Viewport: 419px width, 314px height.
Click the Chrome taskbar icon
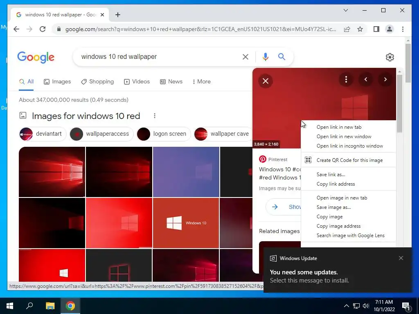[70, 306]
